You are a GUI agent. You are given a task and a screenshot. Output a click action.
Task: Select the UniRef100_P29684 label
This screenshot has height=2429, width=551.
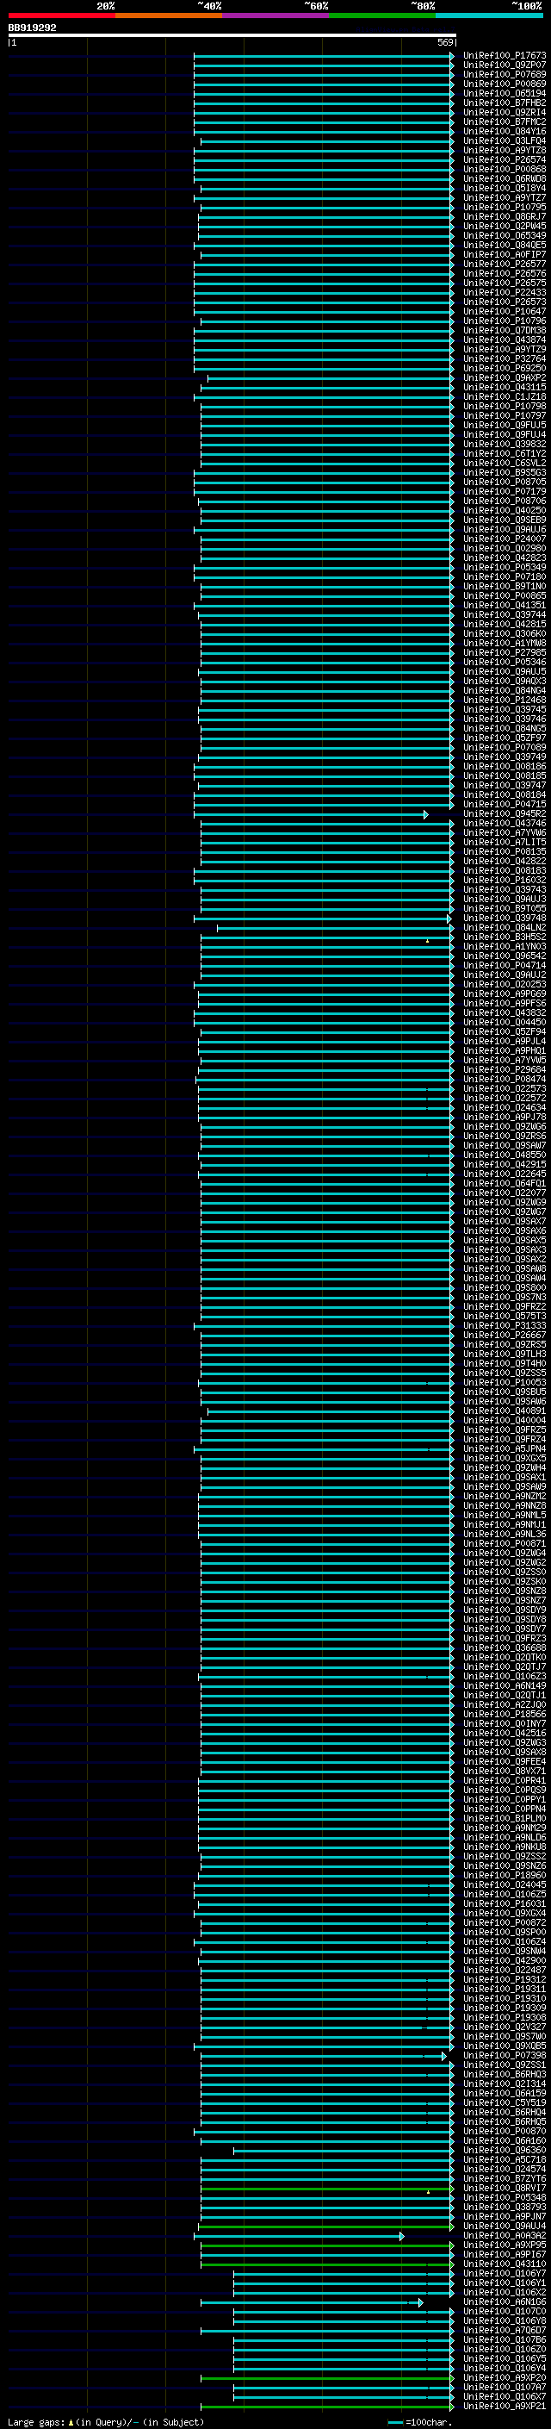point(504,1069)
